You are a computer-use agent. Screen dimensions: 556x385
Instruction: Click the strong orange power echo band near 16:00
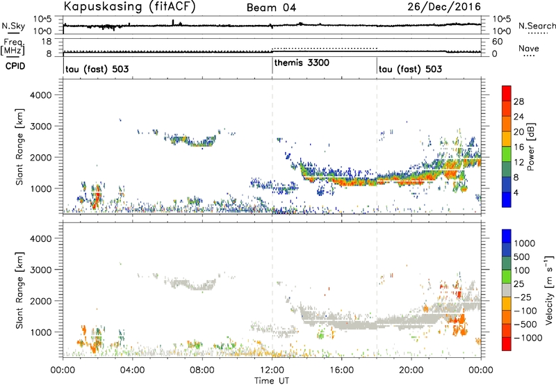tap(354, 182)
